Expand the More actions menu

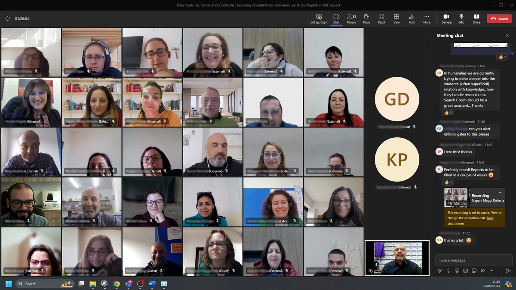coord(427,18)
